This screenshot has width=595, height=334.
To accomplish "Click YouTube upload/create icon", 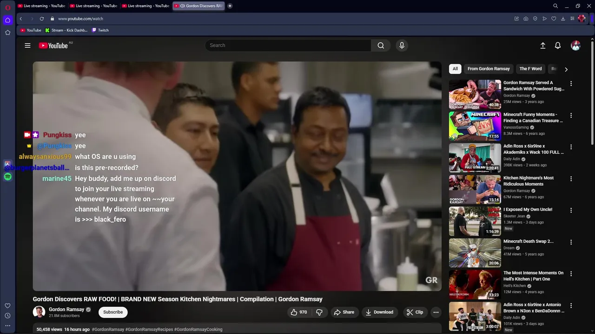I will [542, 45].
